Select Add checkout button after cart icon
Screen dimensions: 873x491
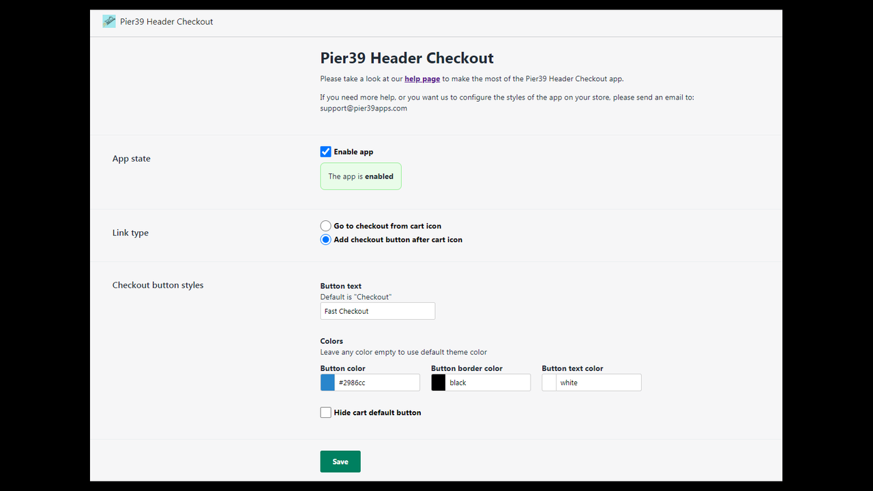(x=325, y=239)
